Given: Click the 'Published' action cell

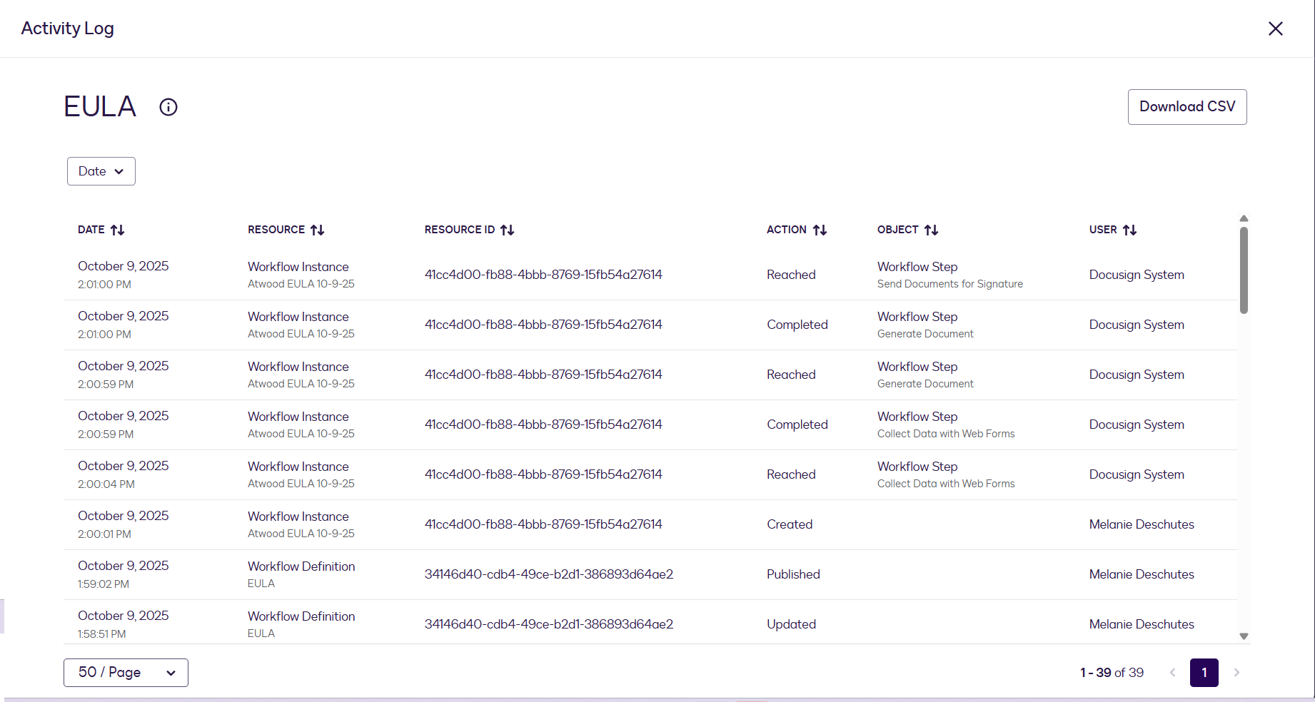Looking at the screenshot, I should [793, 574].
